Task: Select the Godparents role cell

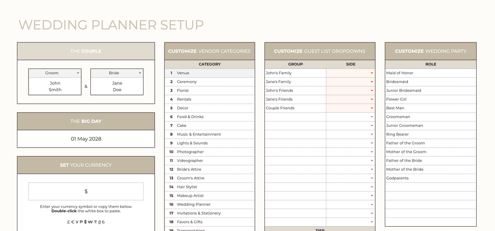Action: (x=431, y=178)
